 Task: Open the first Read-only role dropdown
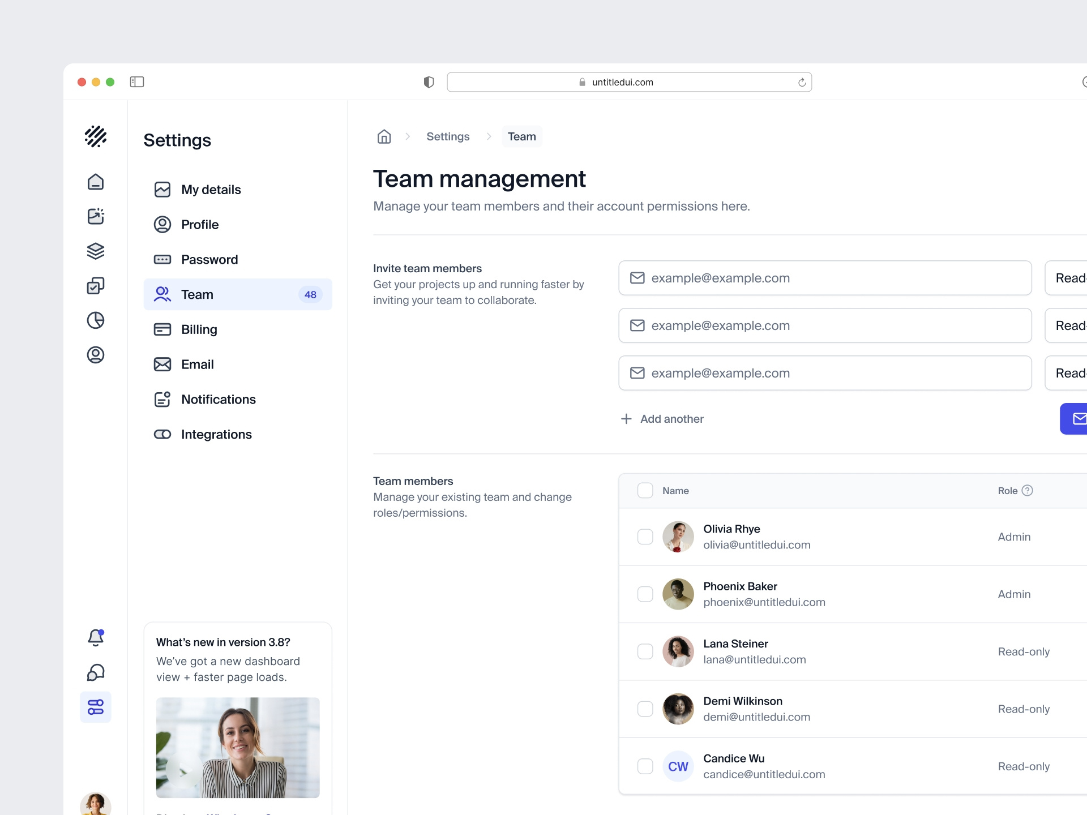[1069, 278]
